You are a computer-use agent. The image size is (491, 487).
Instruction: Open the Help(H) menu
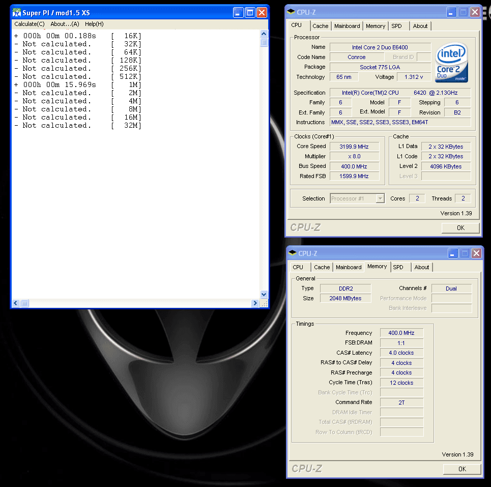tap(94, 24)
